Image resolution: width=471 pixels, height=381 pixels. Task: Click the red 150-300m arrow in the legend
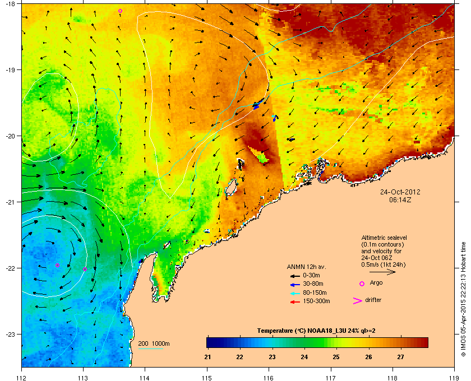click(x=295, y=302)
